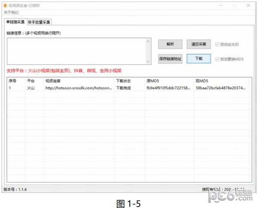Click the 下载 button
The width and height of the screenshot is (258, 208).
click(199, 59)
